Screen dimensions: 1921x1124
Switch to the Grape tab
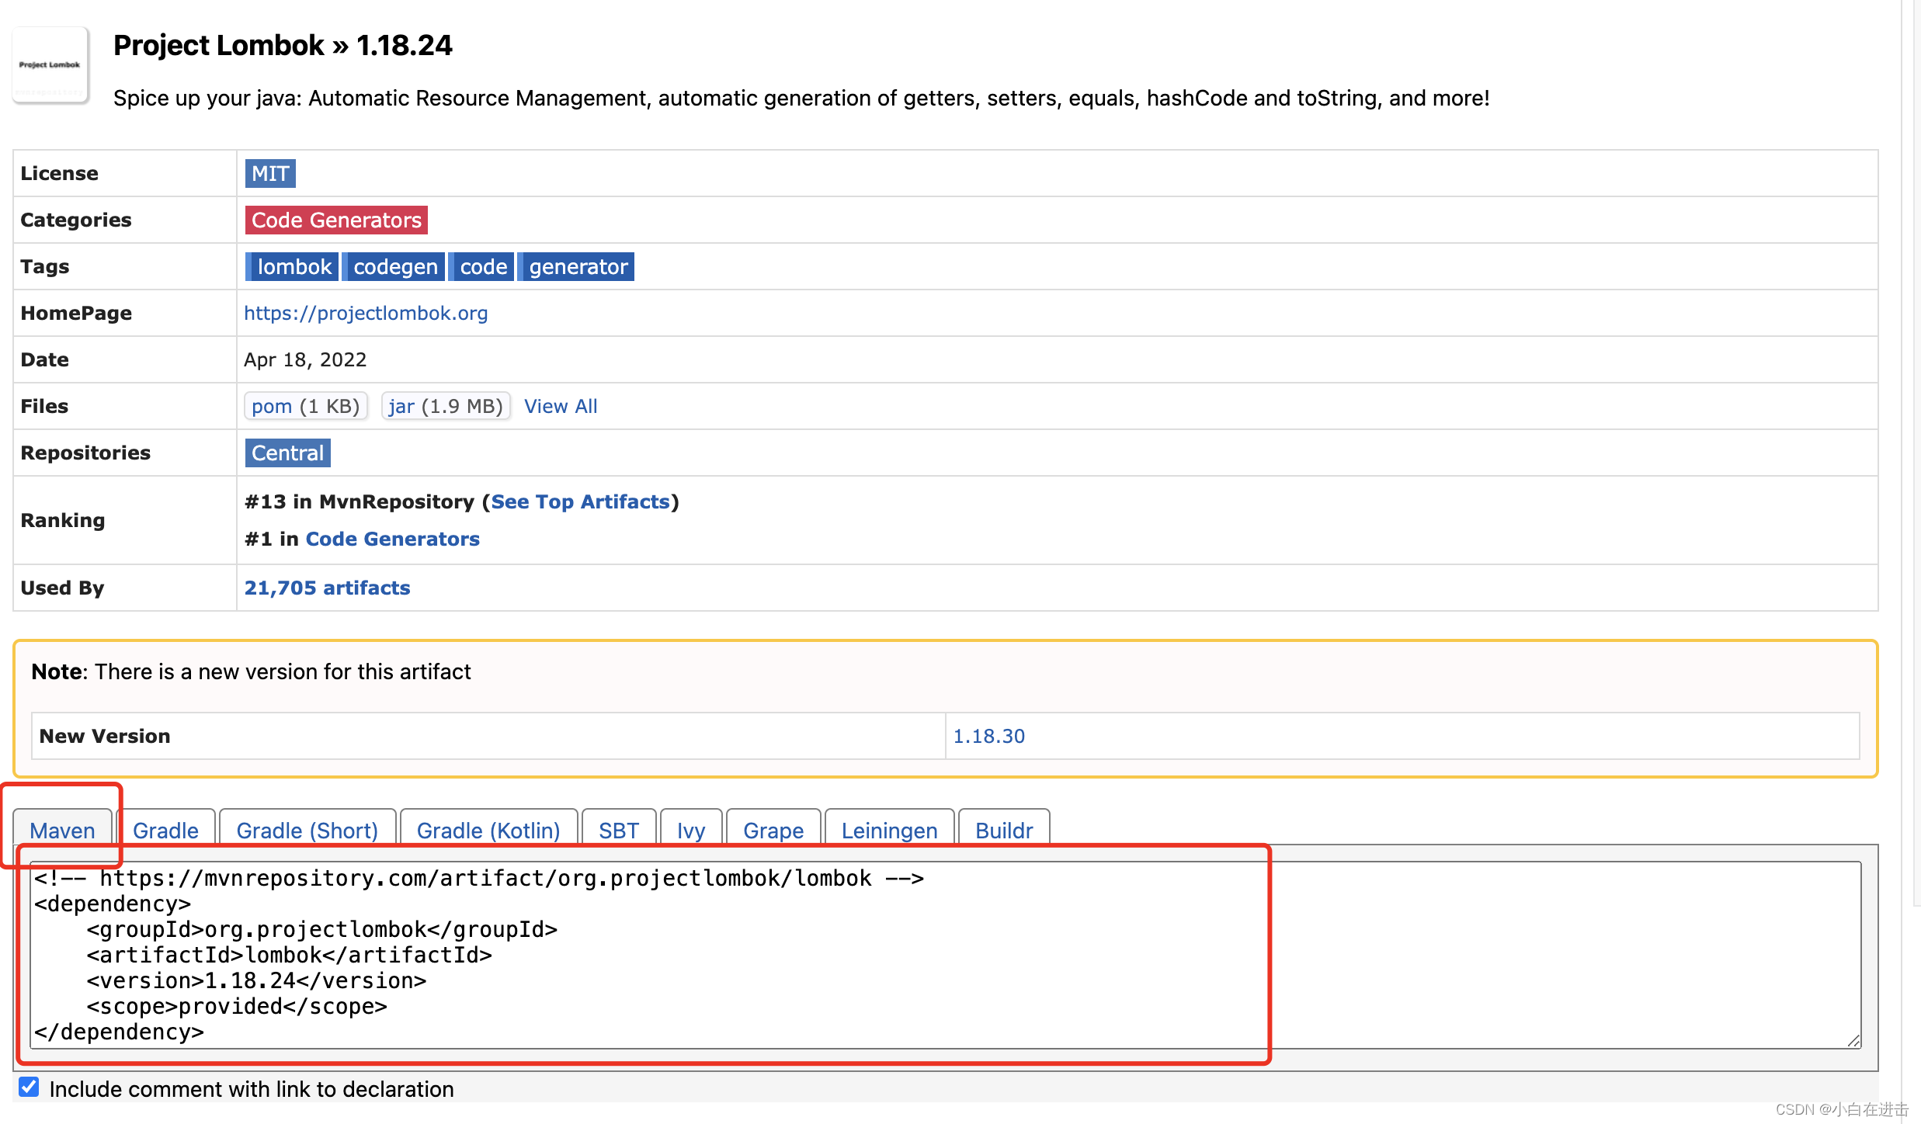[773, 829]
